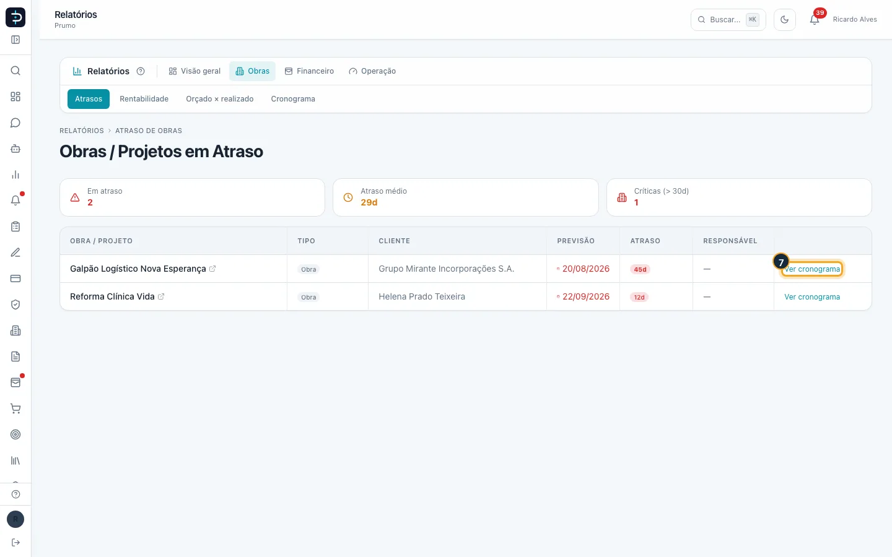892x557 pixels.
Task: Select the Atrasos sub-tab
Action: [89, 99]
